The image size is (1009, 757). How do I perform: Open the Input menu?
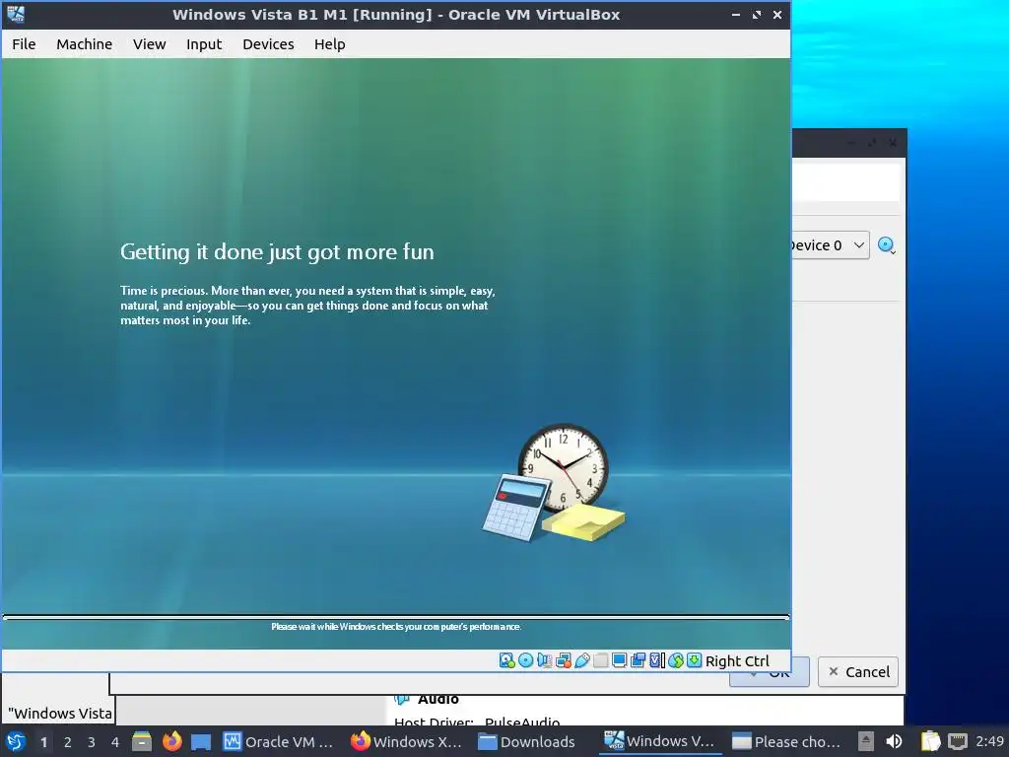click(204, 43)
